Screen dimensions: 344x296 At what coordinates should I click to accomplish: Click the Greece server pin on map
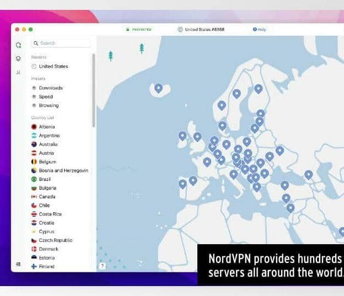[257, 187]
